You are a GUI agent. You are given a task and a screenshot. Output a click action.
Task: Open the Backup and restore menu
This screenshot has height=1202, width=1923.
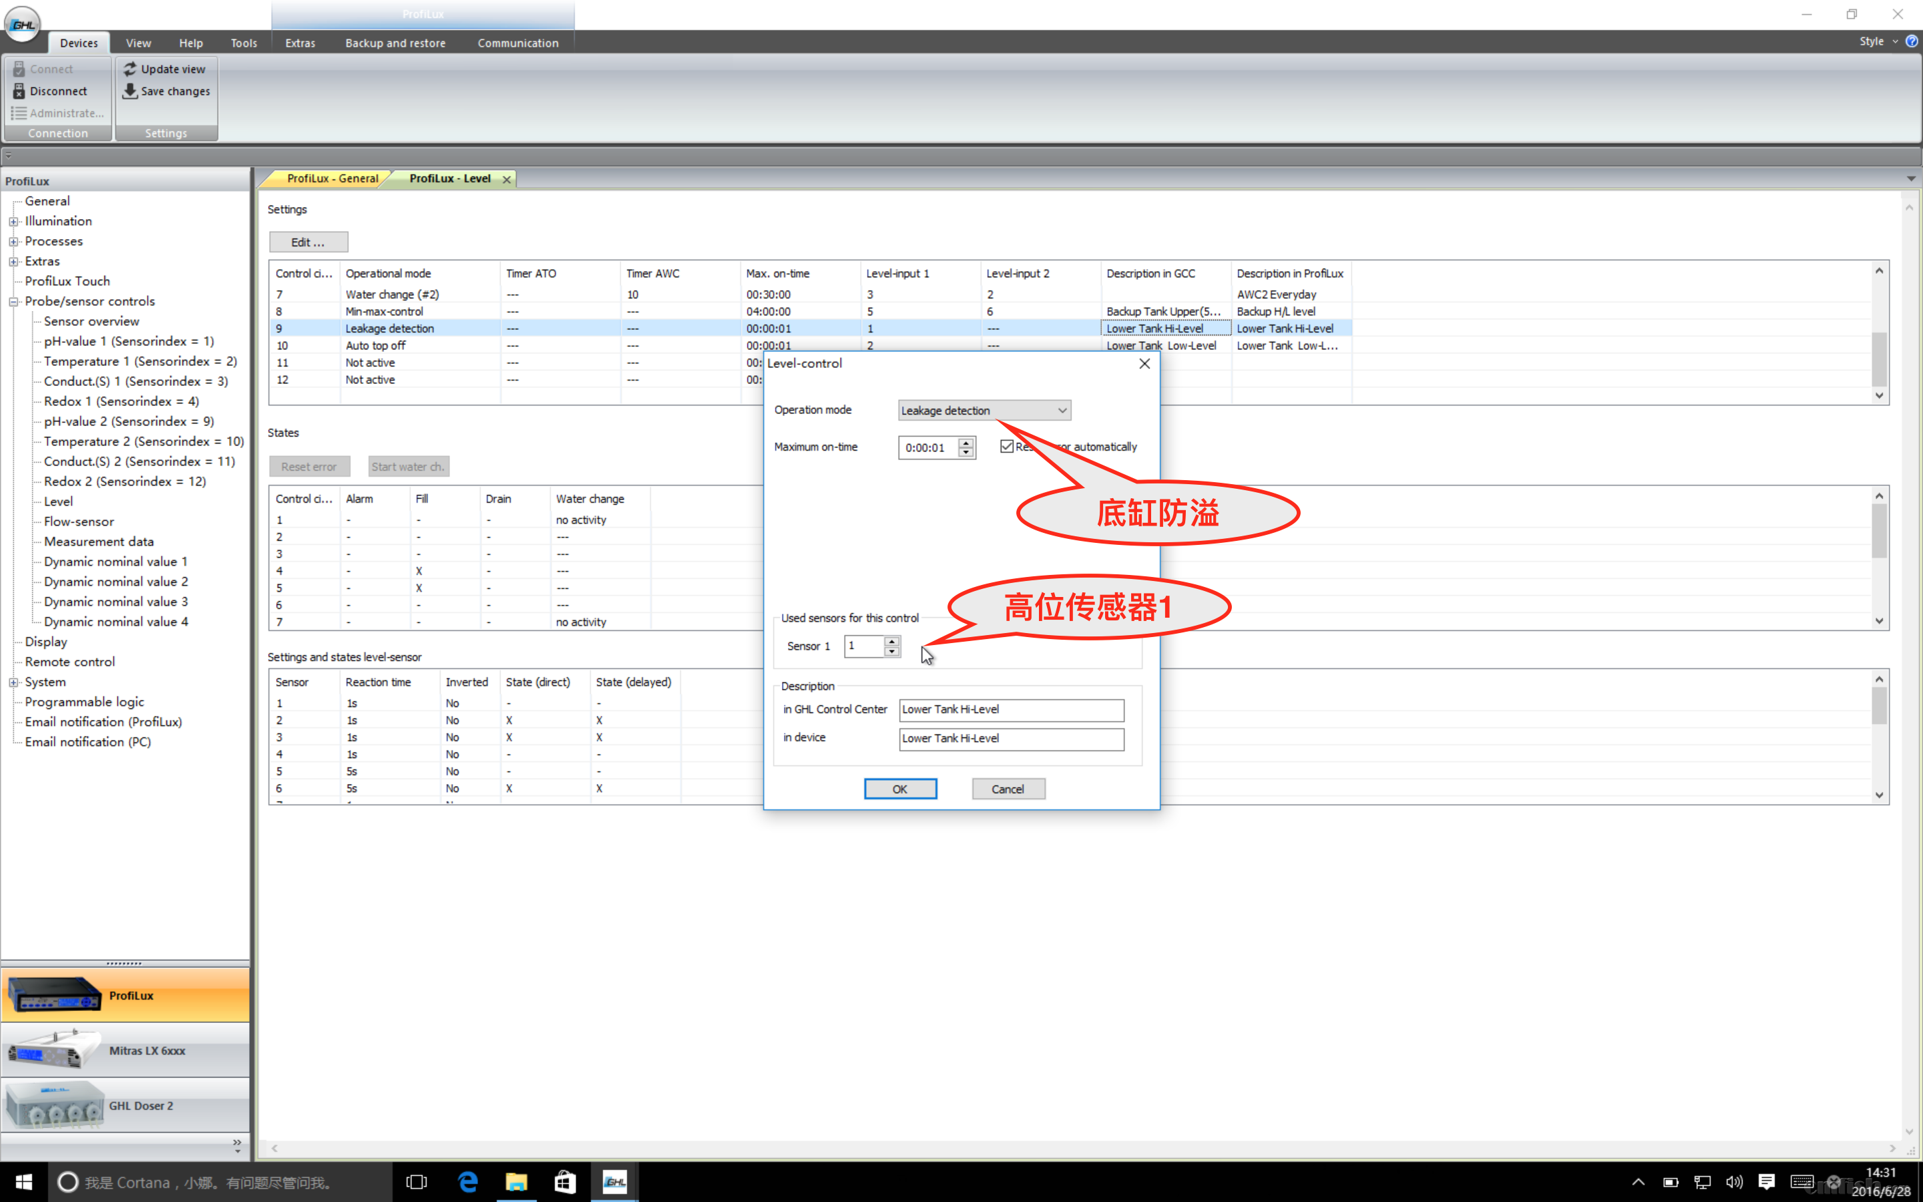point(395,43)
